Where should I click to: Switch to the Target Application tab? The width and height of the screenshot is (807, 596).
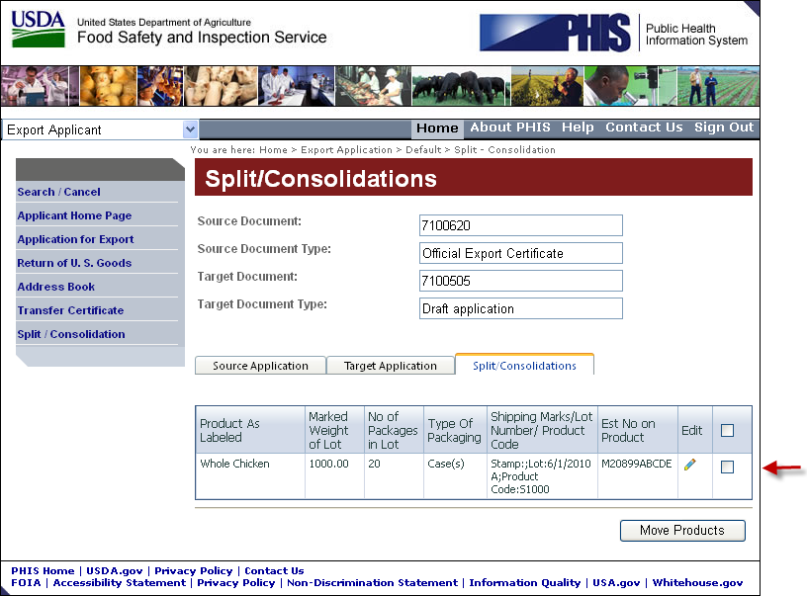(x=390, y=366)
